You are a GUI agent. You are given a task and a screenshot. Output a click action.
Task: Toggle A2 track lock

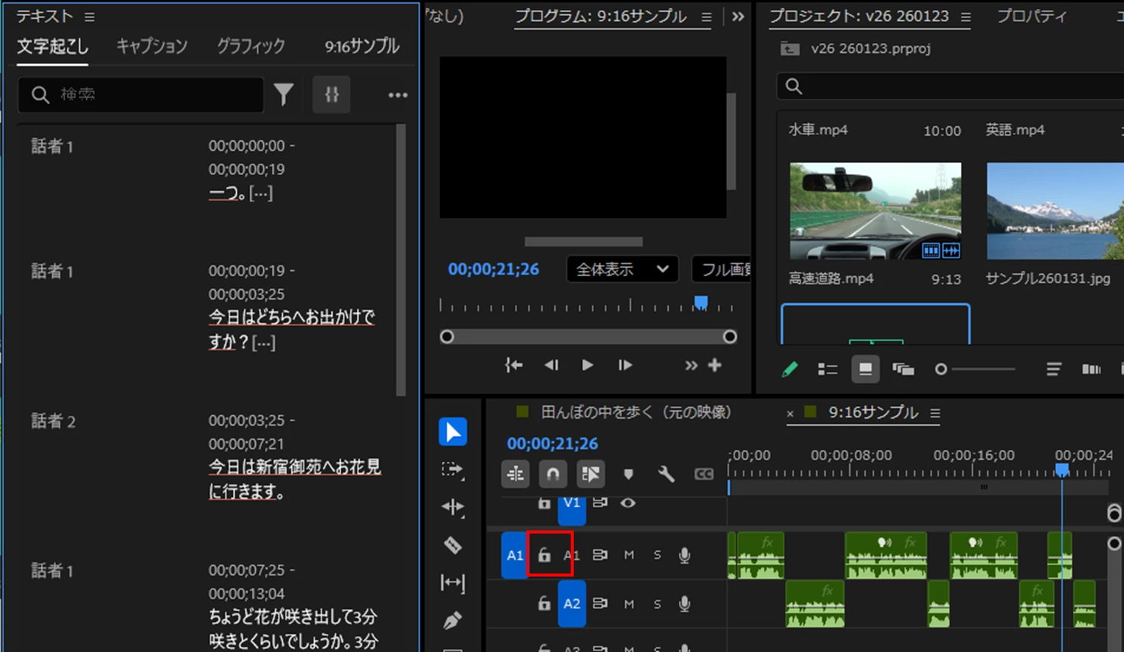tap(544, 604)
